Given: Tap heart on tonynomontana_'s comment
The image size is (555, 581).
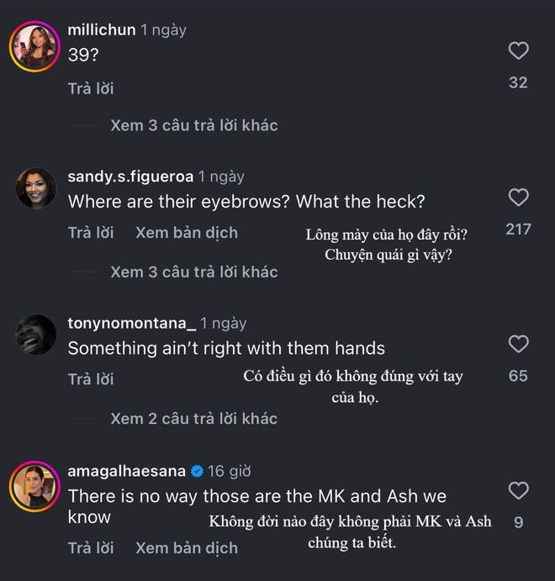Looking at the screenshot, I should click(x=519, y=344).
